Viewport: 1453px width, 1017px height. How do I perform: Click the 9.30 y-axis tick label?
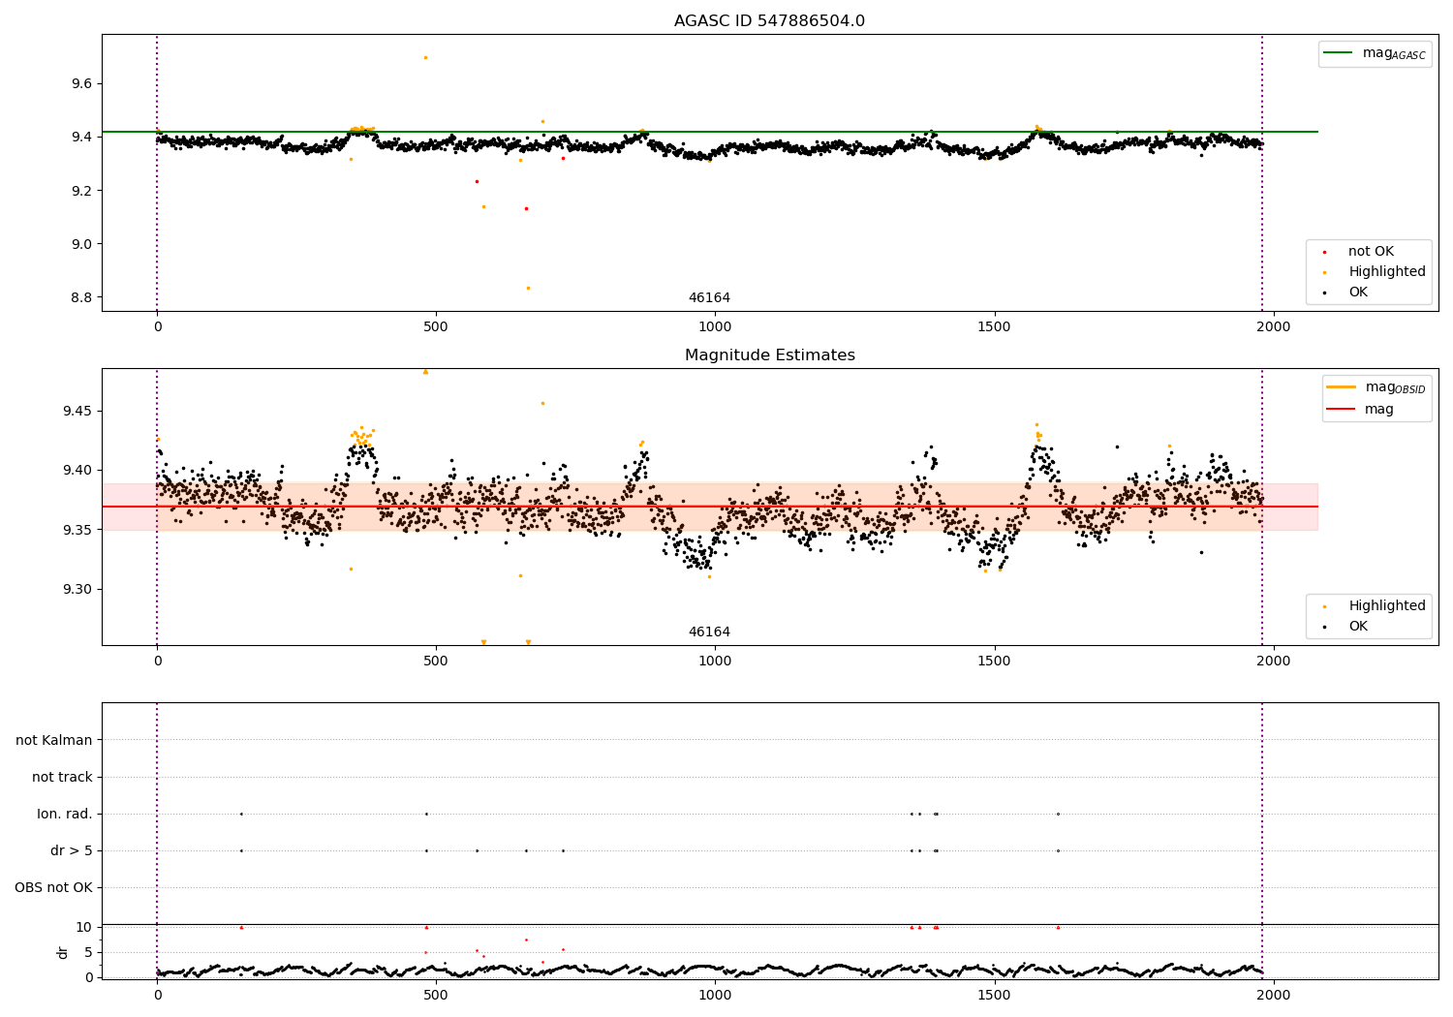click(77, 589)
